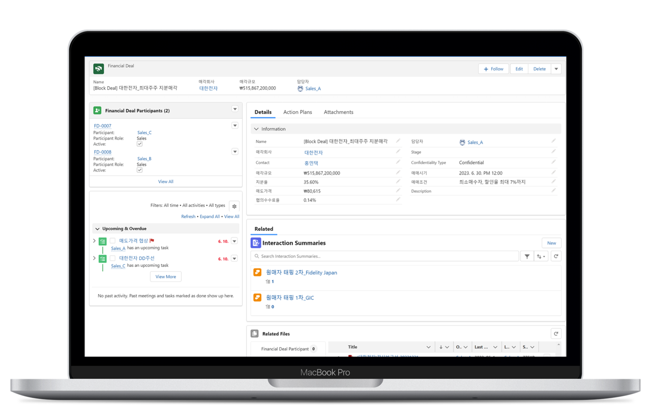Toggle Active checkbox for FD-0008

139,170
